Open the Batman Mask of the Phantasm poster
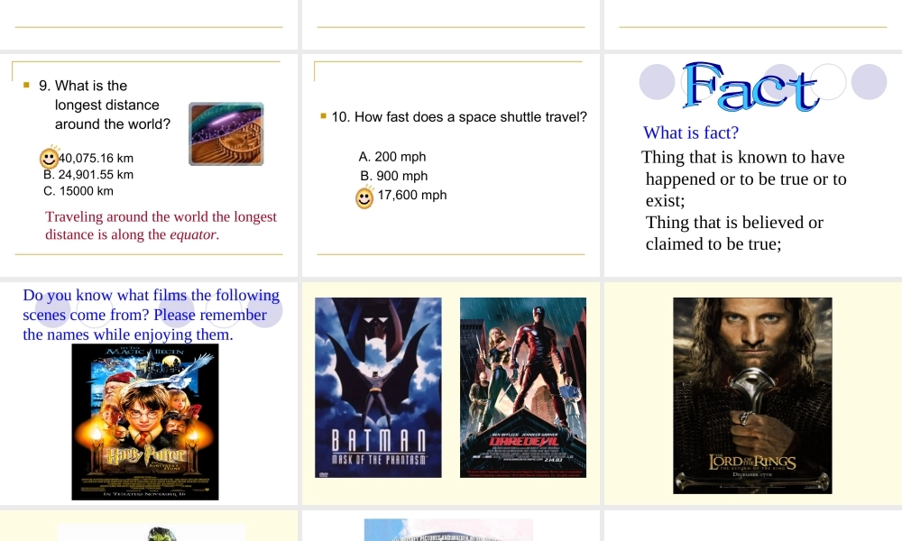Screen dimensions: 902x541 378,388
